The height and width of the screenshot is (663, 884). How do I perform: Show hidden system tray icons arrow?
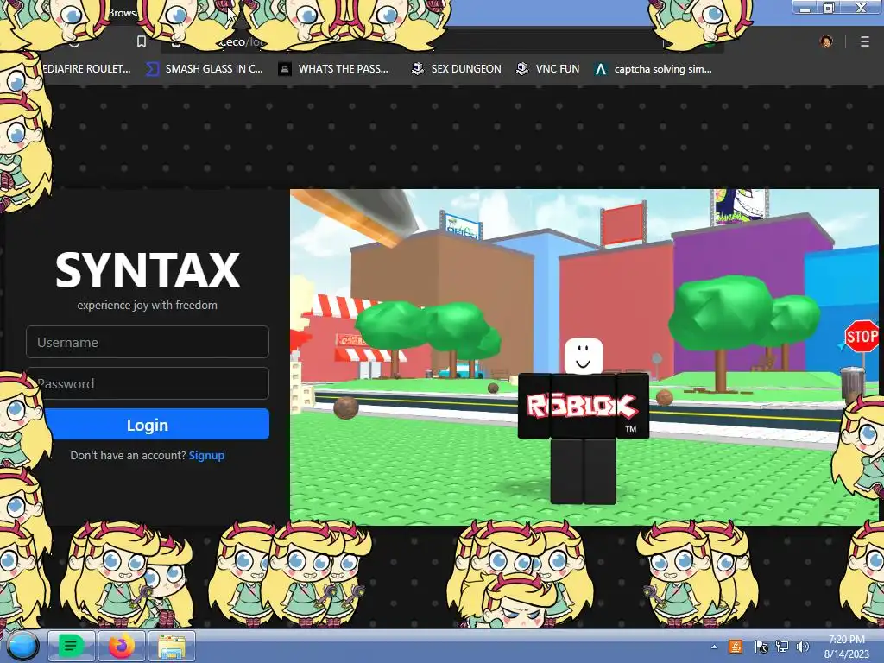[714, 647]
